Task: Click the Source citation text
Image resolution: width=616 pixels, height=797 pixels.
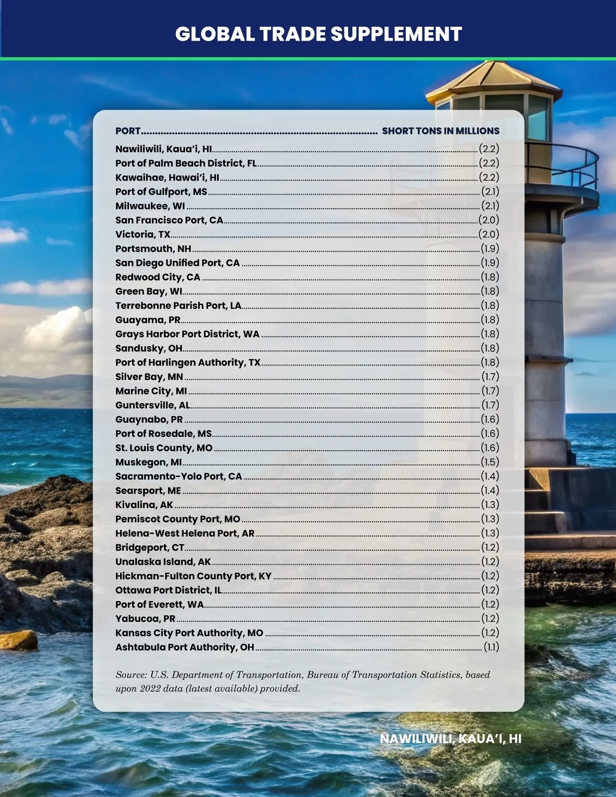Action: (x=303, y=681)
